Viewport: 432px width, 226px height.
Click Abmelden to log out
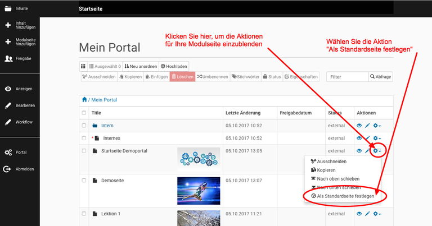pos(19,169)
